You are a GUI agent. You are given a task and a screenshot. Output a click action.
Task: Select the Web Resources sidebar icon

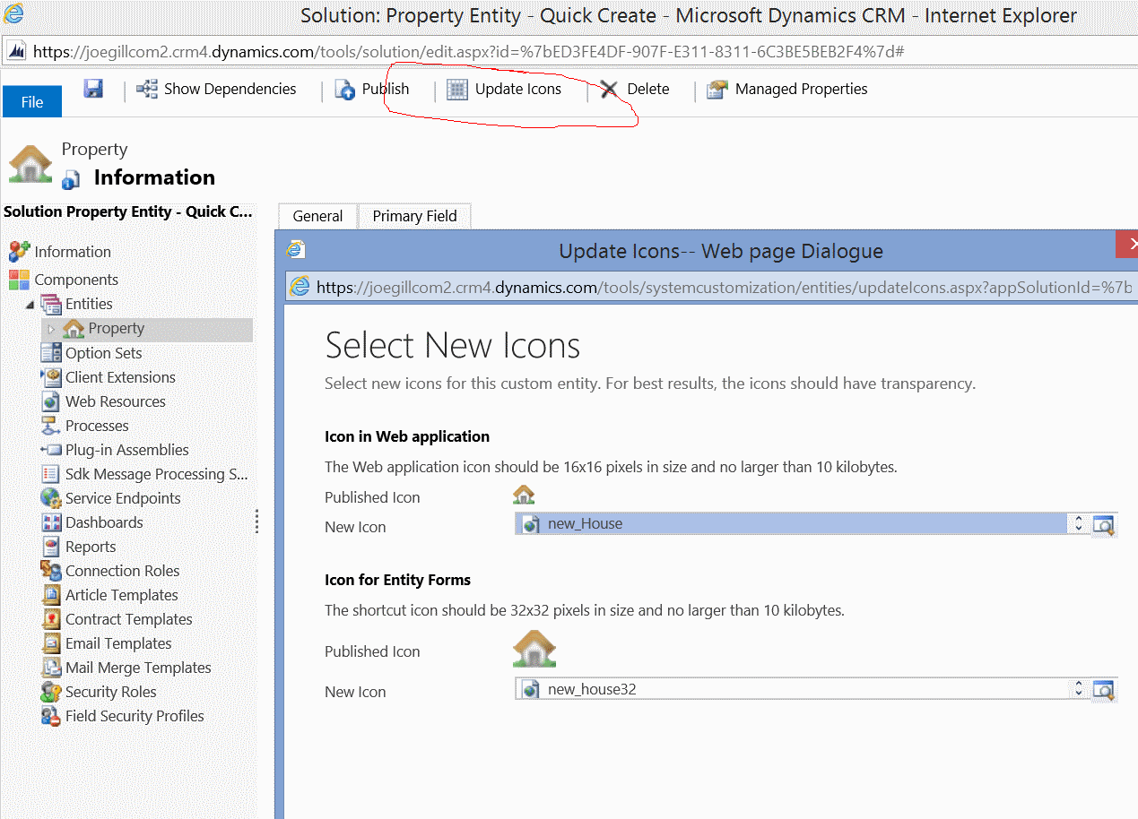tap(52, 401)
